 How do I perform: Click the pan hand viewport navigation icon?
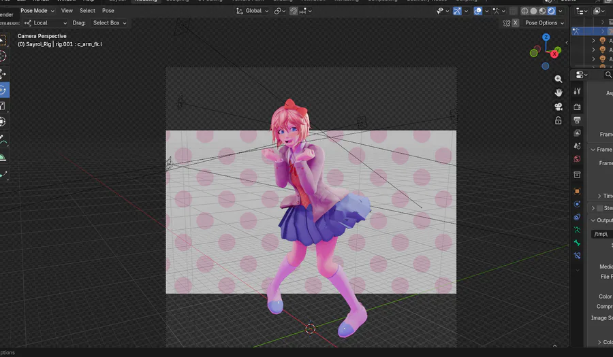559,92
